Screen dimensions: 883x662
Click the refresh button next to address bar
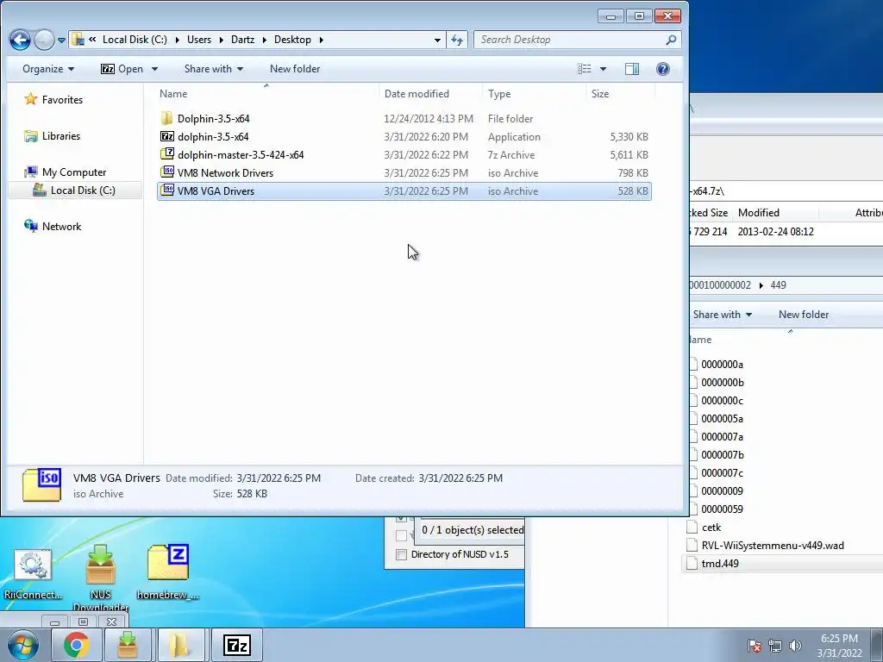[457, 40]
